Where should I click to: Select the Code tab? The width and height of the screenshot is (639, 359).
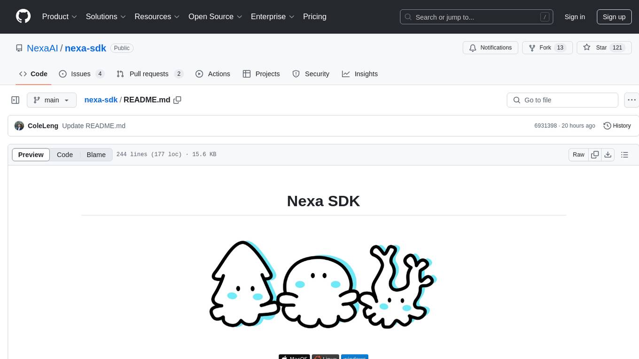pos(33,74)
